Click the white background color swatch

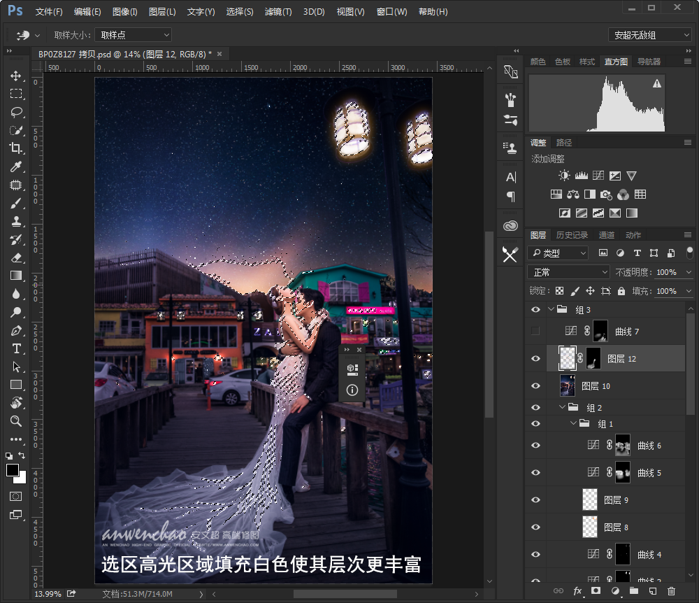tap(22, 480)
